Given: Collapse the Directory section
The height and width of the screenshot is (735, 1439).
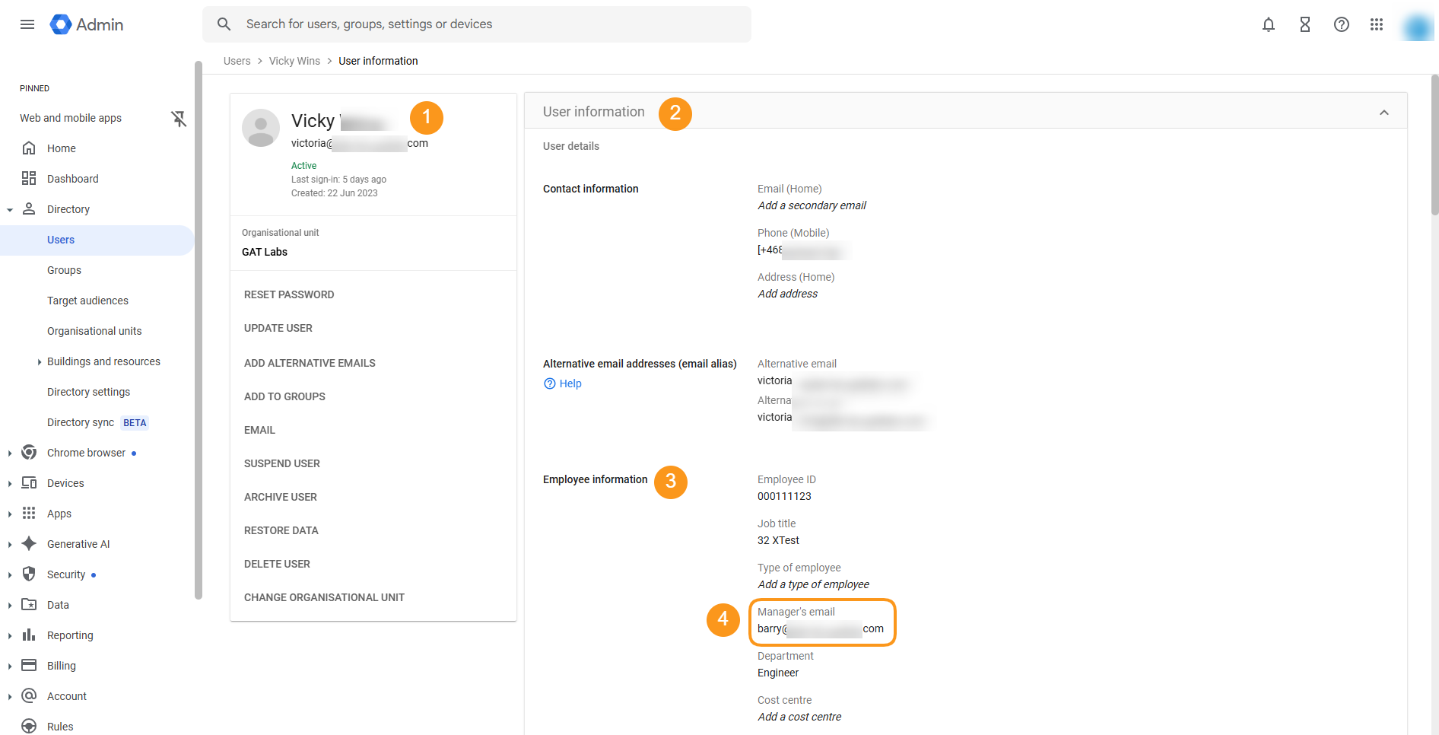Looking at the screenshot, I should click(9, 208).
